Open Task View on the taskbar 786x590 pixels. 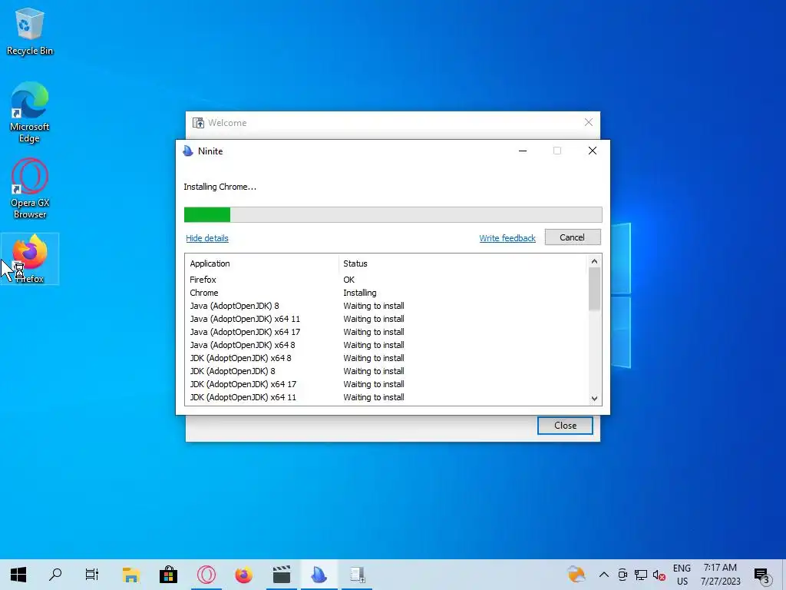[x=92, y=575]
